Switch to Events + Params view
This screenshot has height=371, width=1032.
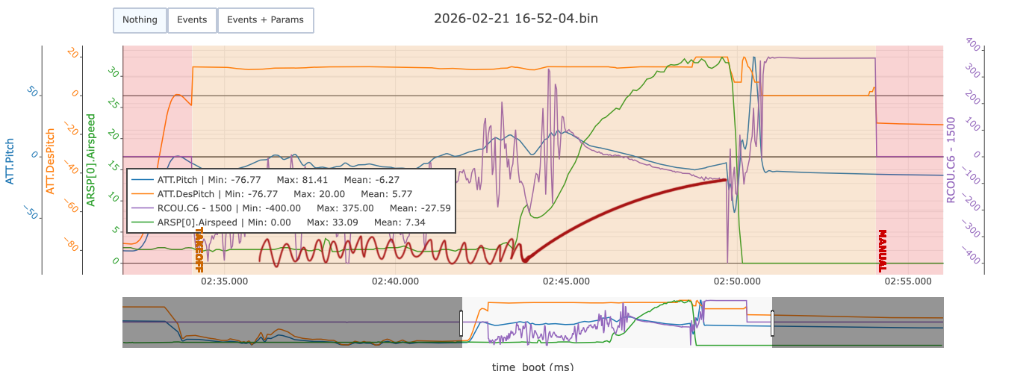point(265,20)
